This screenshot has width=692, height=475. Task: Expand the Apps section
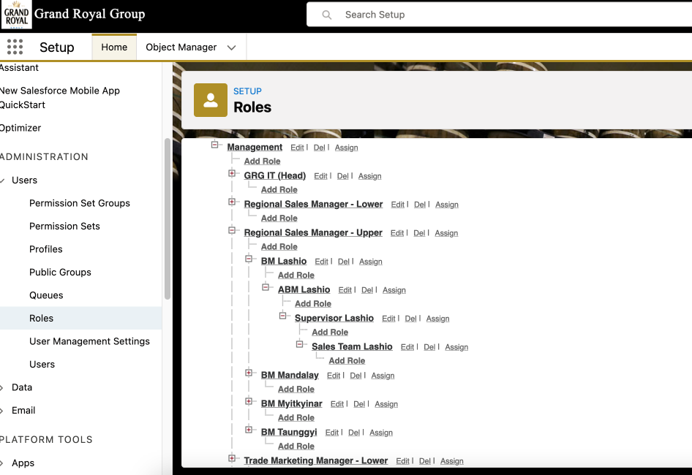(x=1, y=463)
